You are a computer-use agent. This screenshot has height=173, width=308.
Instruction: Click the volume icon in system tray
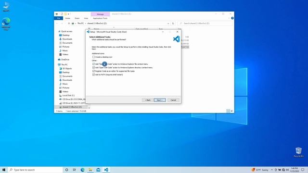click(x=287, y=170)
